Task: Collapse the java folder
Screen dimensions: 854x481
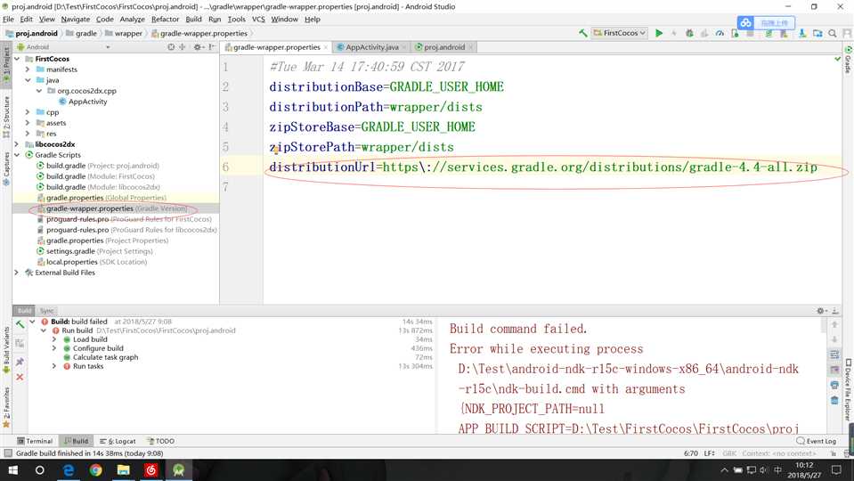Action: 28,80
